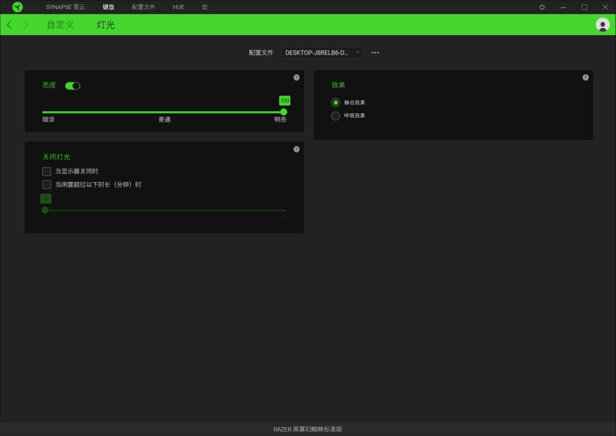Click RAZER 黑寡妇蜘蛛标准版 device name
This screenshot has width=616, height=436.
pyautogui.click(x=308, y=429)
